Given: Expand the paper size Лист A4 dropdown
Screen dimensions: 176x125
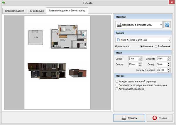Looking at the screenshot, I should point(169,40).
